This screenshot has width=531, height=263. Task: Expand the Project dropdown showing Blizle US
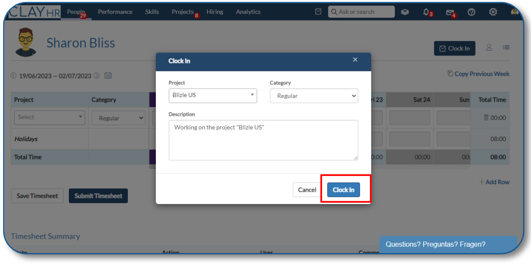click(x=213, y=96)
